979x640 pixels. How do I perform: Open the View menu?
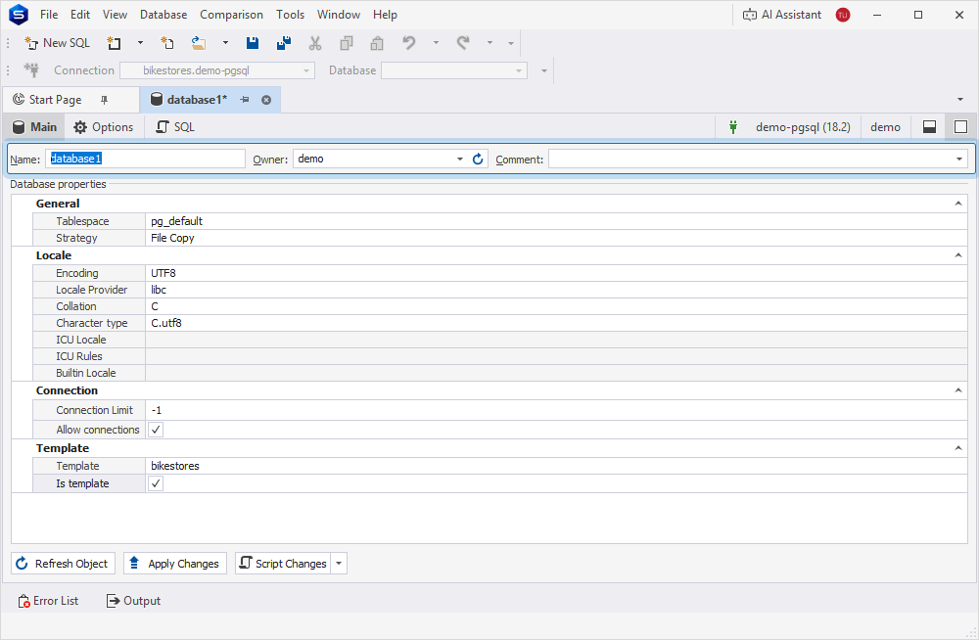click(115, 15)
